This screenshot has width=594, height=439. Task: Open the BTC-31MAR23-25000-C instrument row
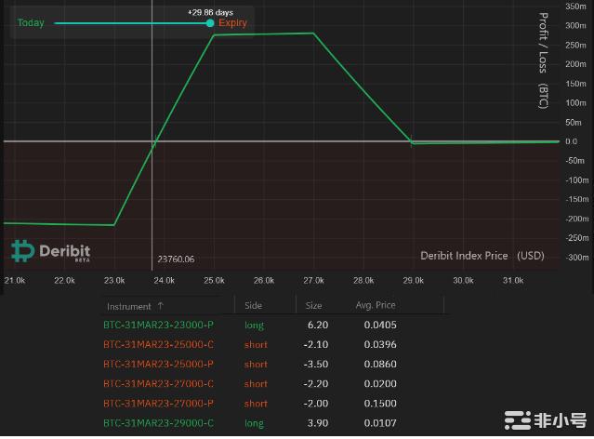[158, 345]
